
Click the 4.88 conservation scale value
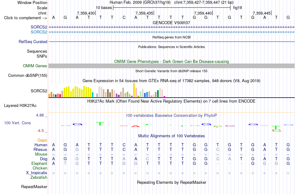pyautogui.click(x=40, y=115)
